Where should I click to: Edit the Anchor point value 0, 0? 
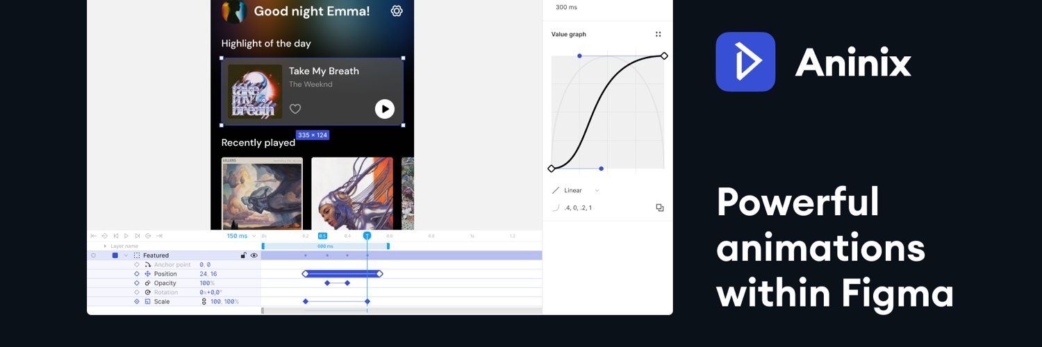click(205, 264)
